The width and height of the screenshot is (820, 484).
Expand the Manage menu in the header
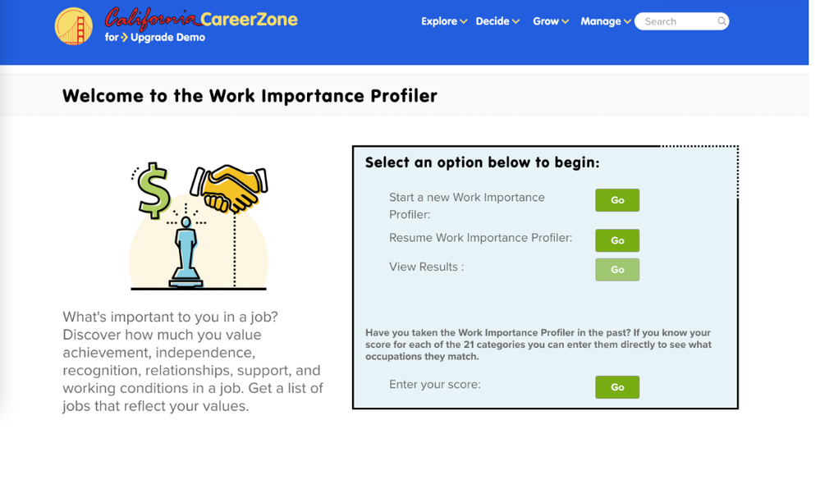[x=605, y=21]
